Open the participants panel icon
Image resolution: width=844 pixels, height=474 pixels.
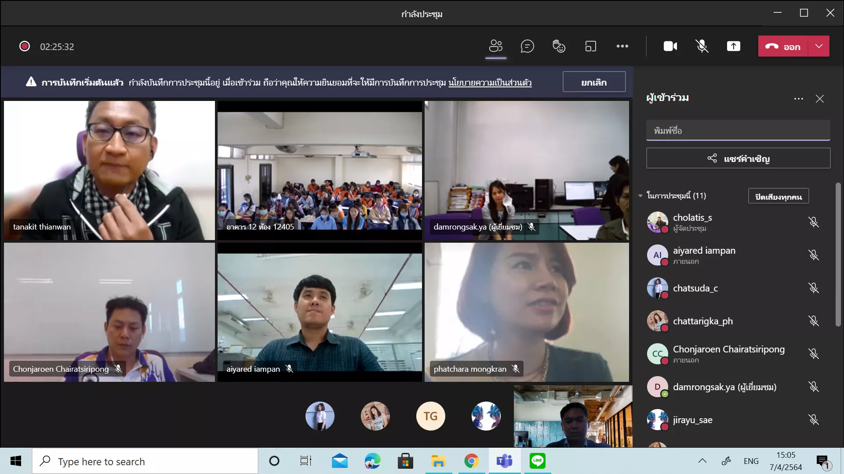point(495,46)
